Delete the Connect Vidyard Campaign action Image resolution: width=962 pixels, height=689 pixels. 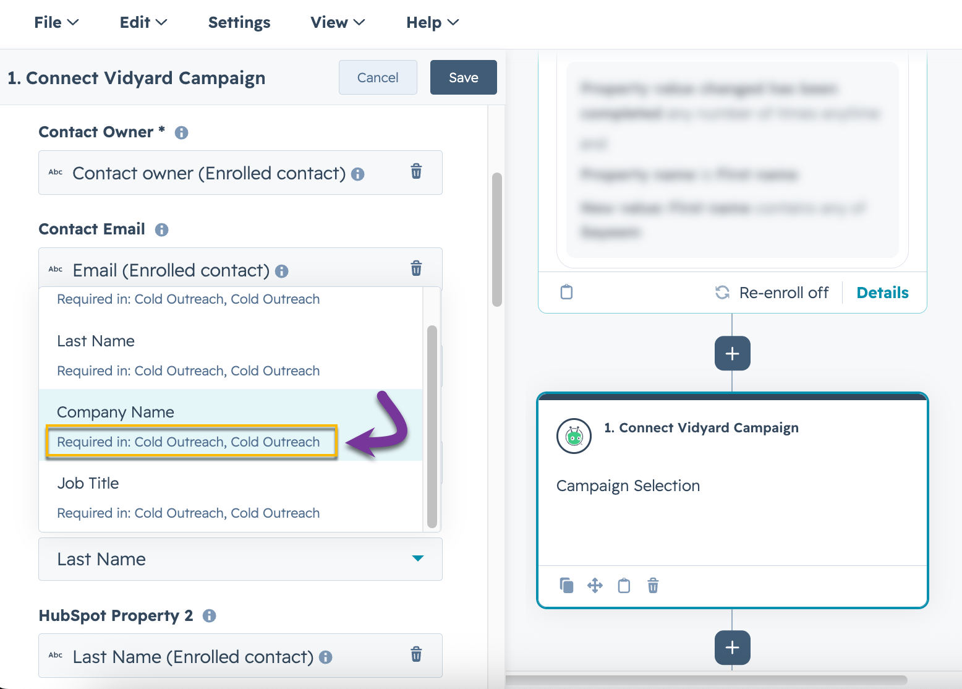click(653, 585)
